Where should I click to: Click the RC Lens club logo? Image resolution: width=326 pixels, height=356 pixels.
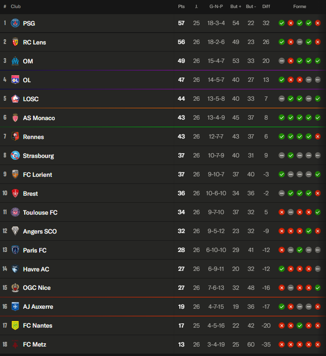click(x=15, y=42)
